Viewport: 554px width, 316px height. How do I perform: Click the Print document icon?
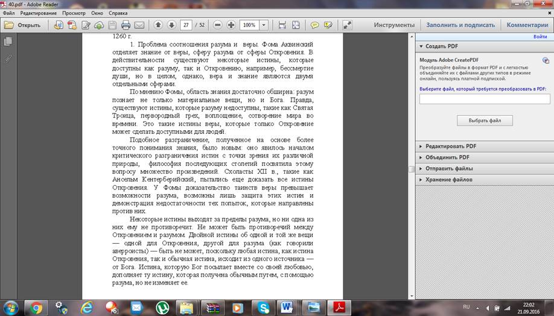click(x=126, y=25)
